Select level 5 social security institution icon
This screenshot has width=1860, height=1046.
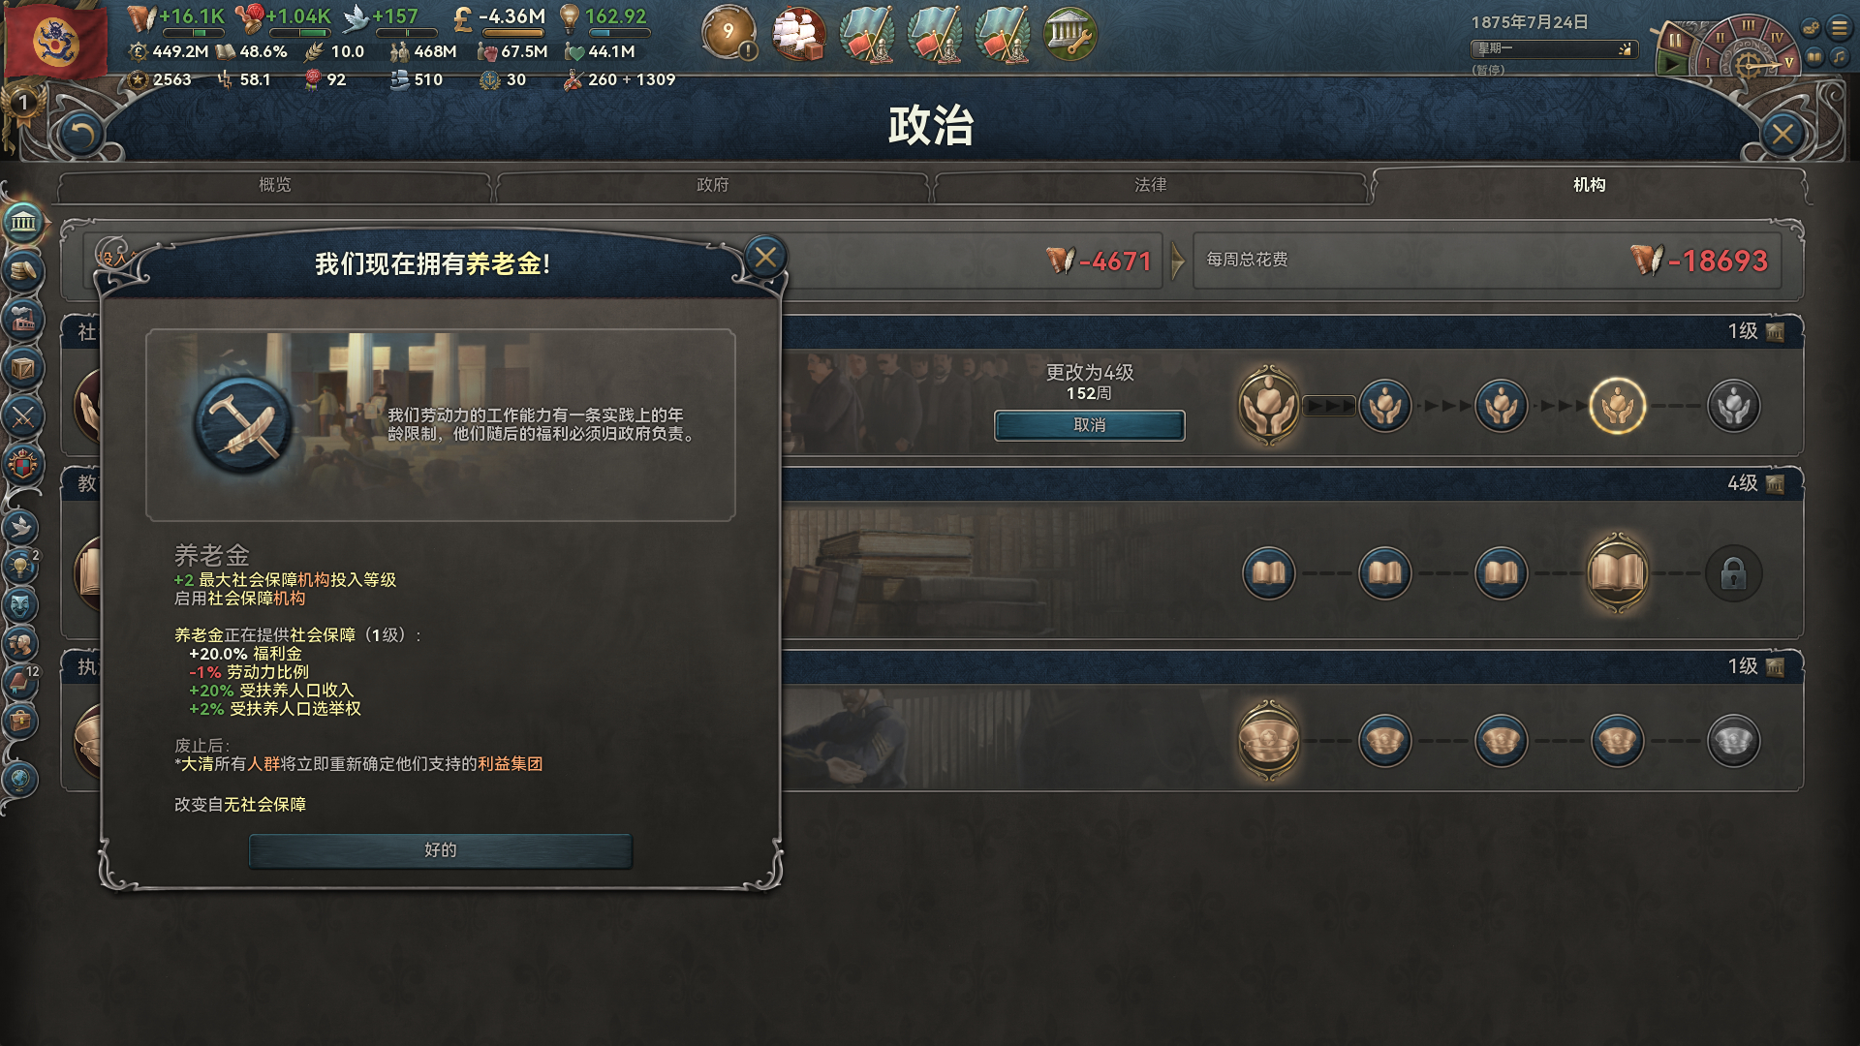[x=1733, y=406]
